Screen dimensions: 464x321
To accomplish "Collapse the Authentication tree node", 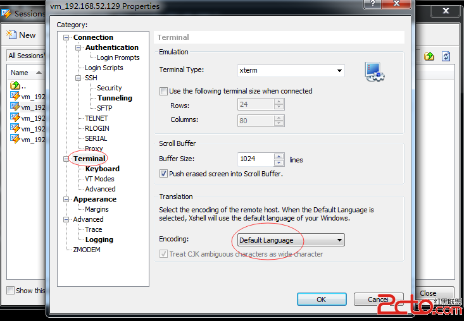I will tap(78, 47).
